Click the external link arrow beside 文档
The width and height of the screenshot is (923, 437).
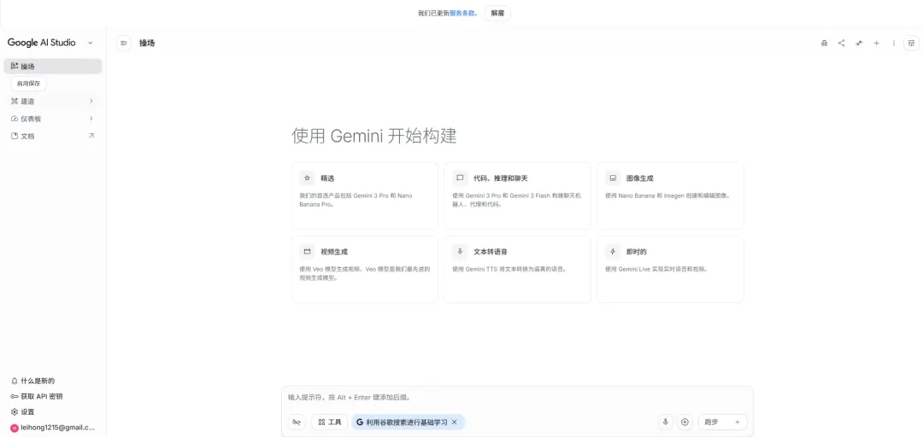click(91, 136)
